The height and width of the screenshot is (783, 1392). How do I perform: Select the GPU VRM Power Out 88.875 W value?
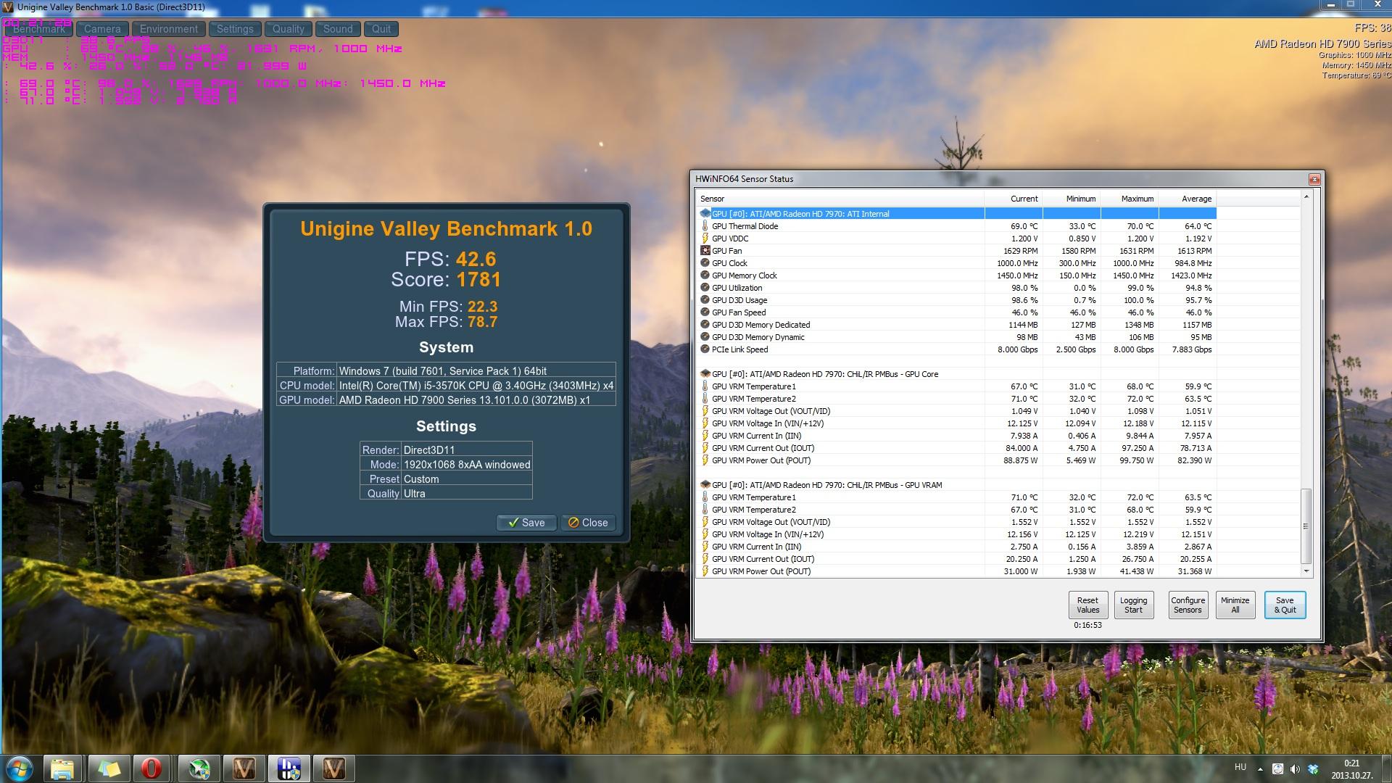pos(1020,460)
